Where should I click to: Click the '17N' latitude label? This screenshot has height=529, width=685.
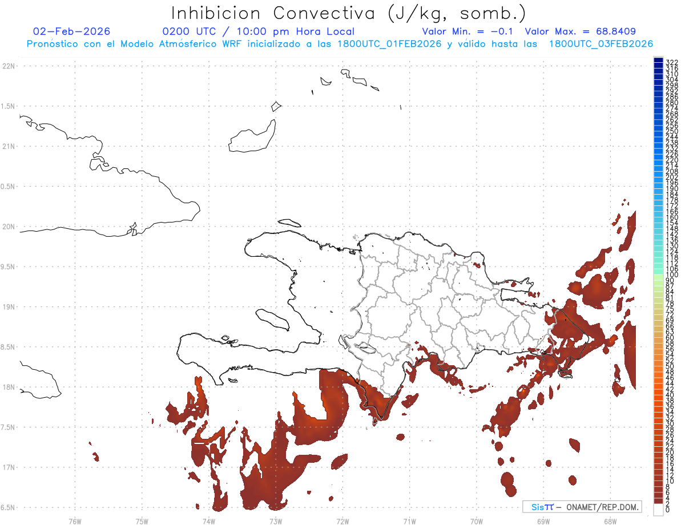tap(8, 467)
